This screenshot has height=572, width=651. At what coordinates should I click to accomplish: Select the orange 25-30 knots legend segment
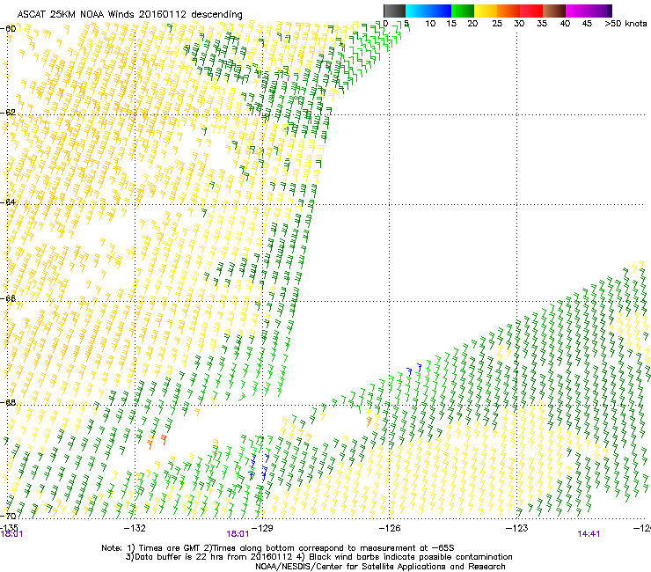pyautogui.click(x=508, y=11)
